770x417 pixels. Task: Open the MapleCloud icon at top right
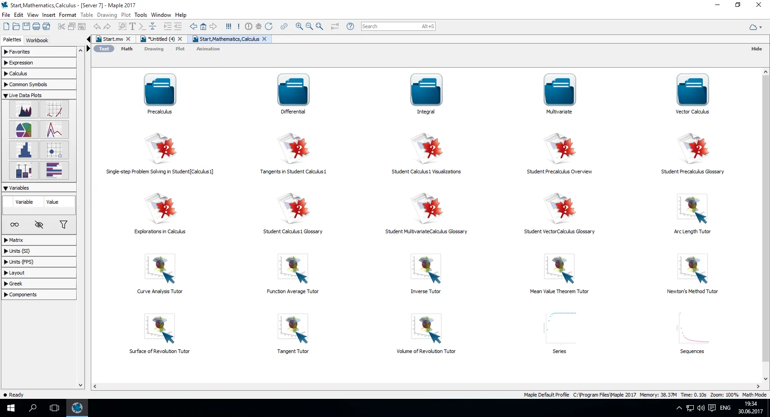click(x=753, y=27)
